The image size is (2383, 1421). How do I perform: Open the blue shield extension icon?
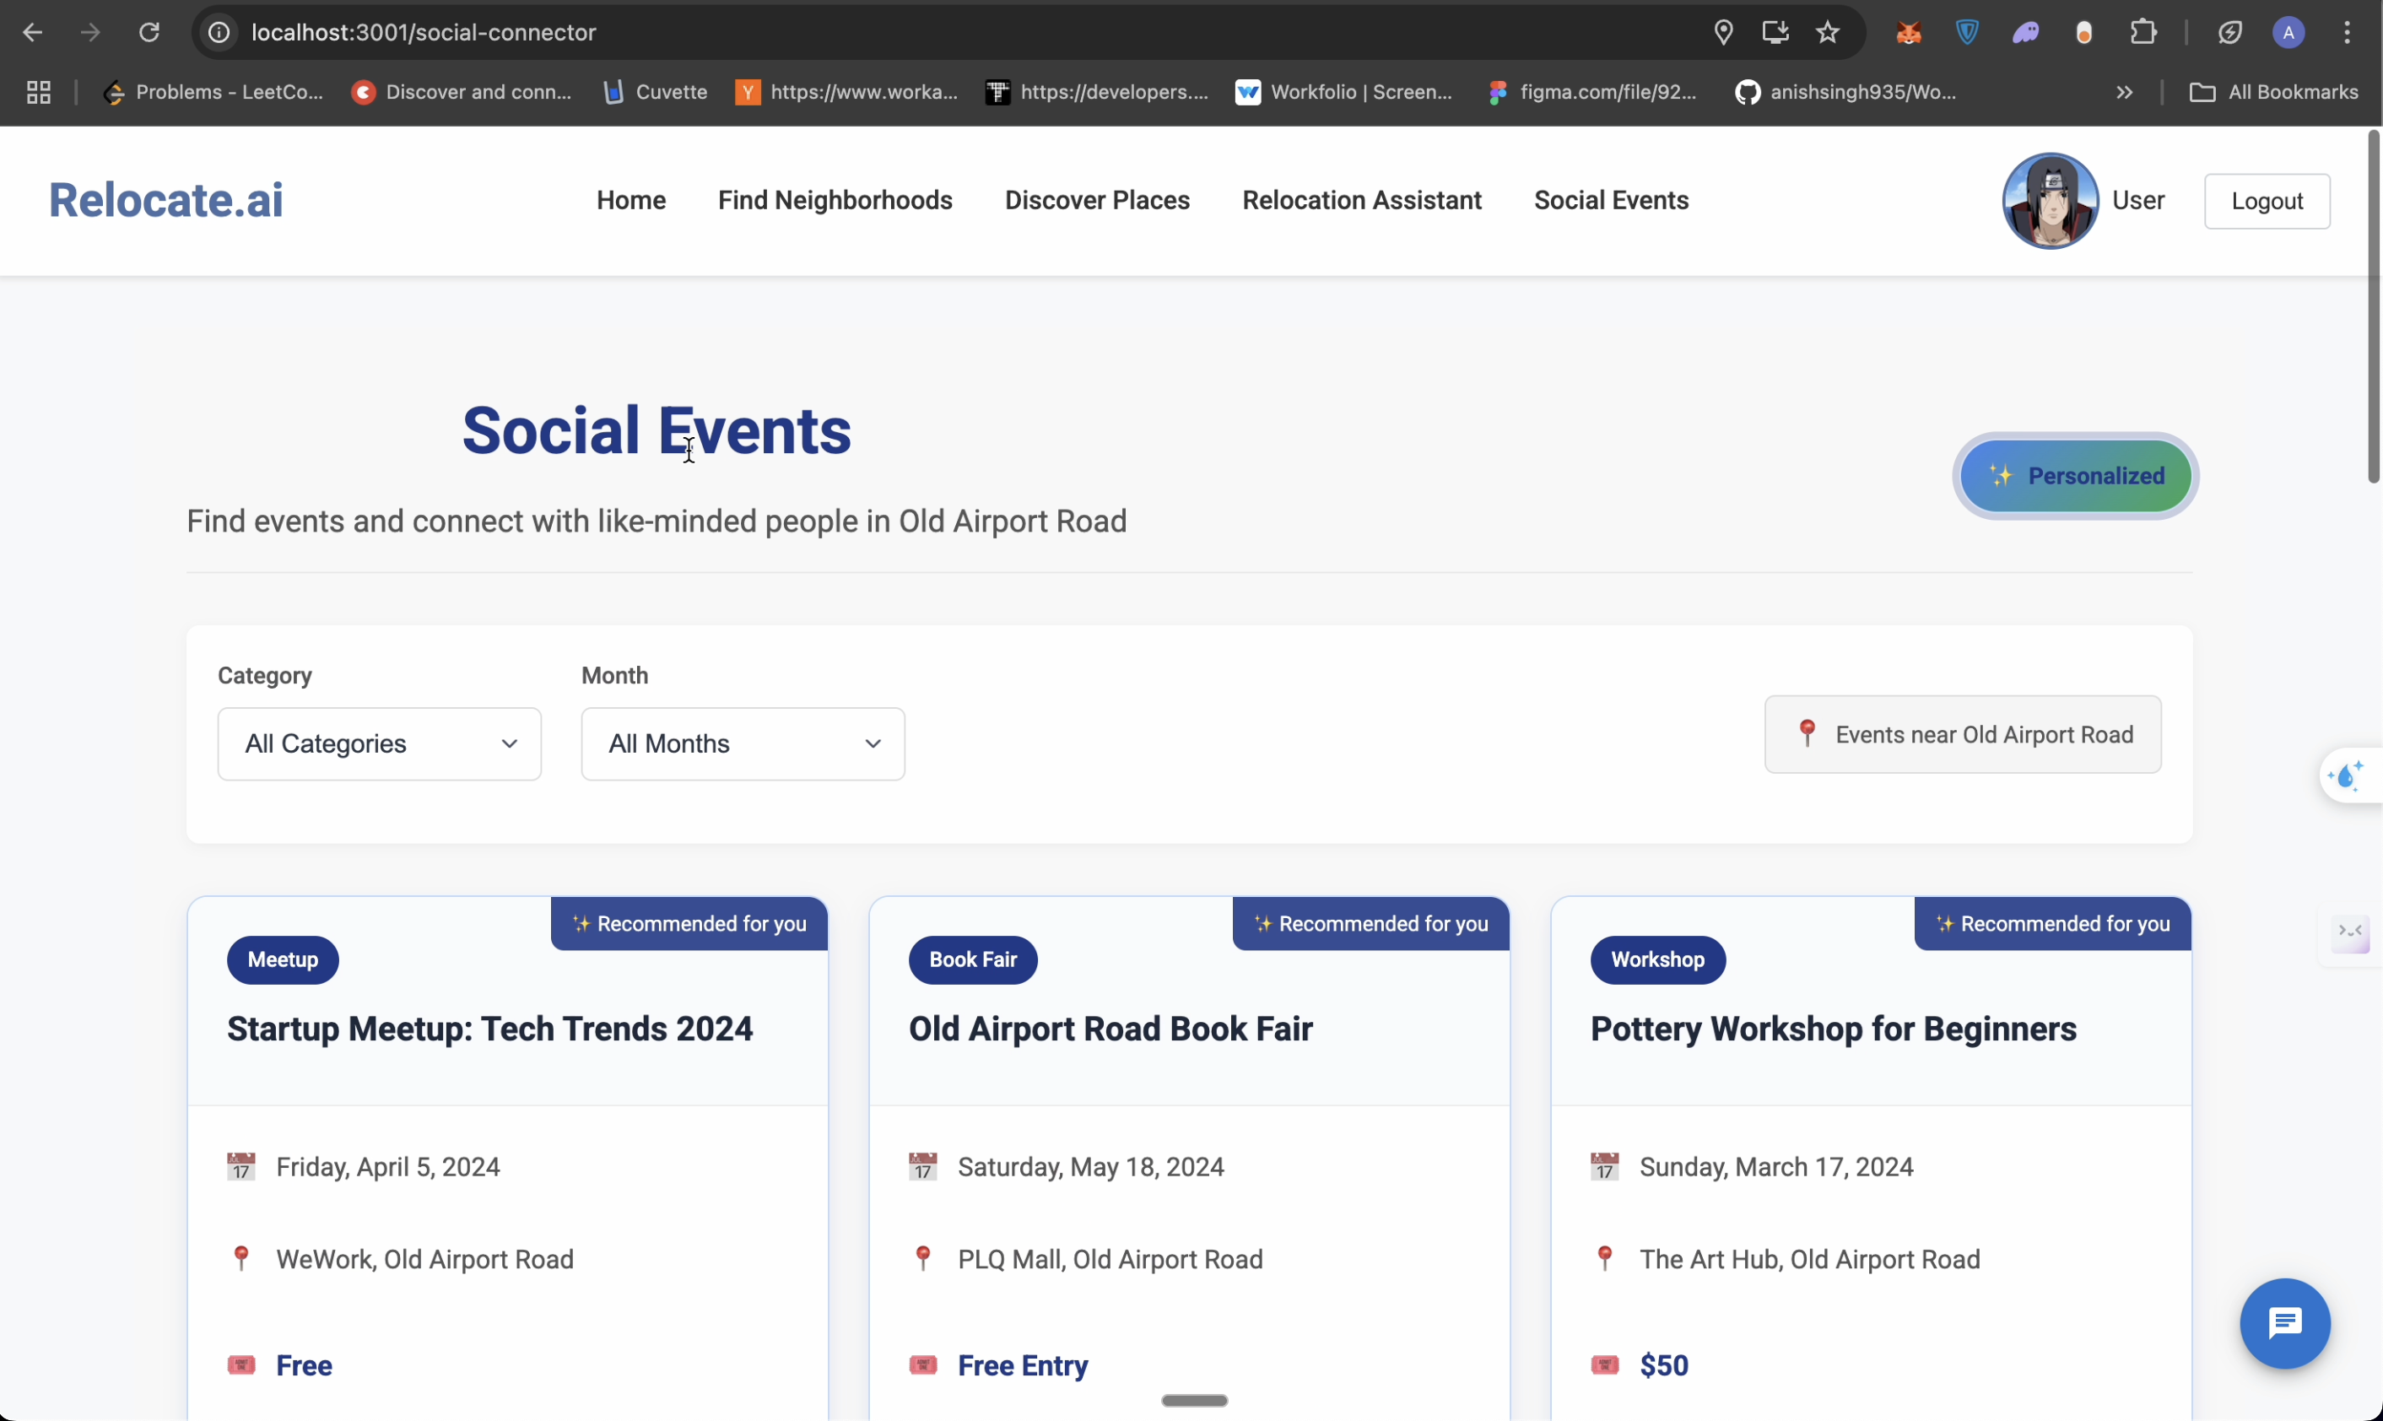pos(1966,33)
